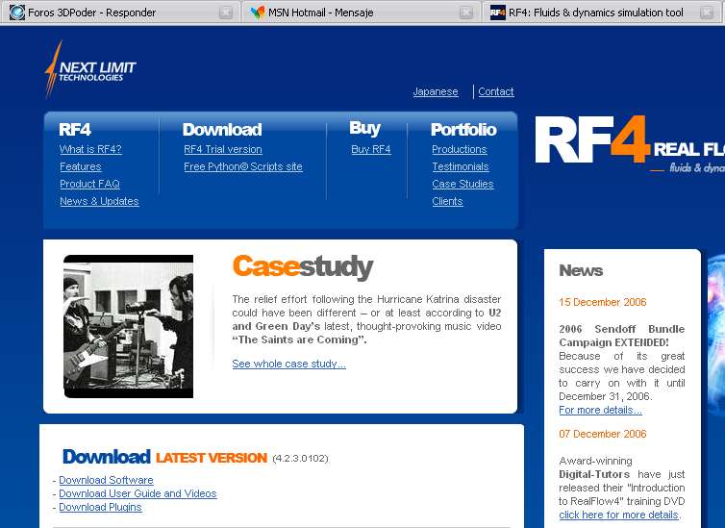
Task: Click the Foros 3DPoder tab favicon
Action: [17, 12]
